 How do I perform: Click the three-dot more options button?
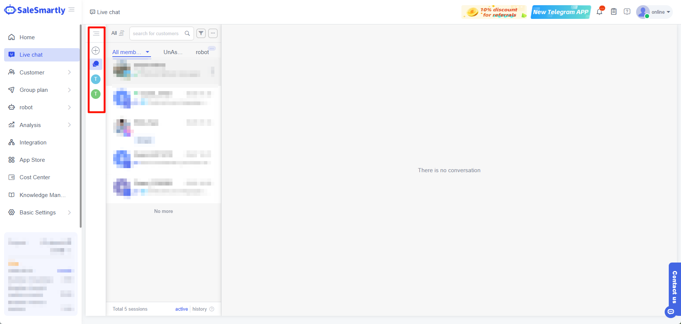tap(213, 33)
